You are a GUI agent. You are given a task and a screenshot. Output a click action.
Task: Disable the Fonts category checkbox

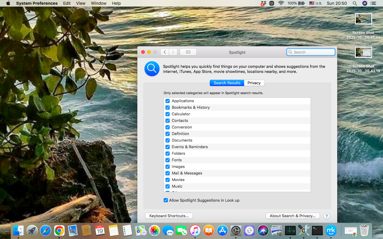click(168, 160)
